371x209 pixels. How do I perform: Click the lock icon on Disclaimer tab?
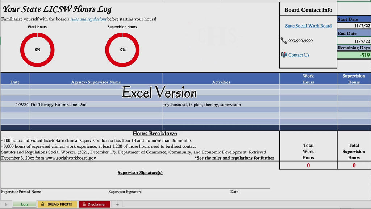click(84, 204)
